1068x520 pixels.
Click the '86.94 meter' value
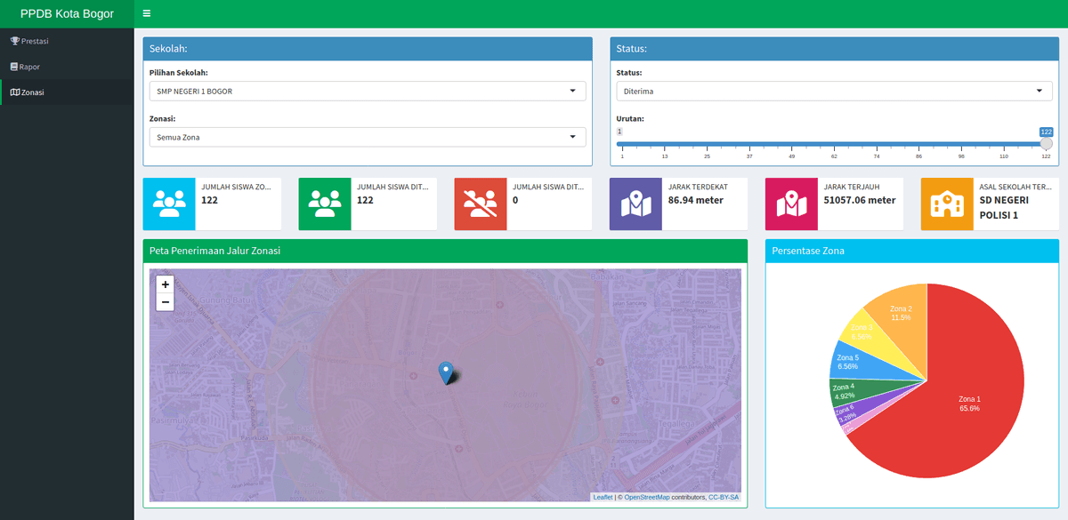[698, 200]
